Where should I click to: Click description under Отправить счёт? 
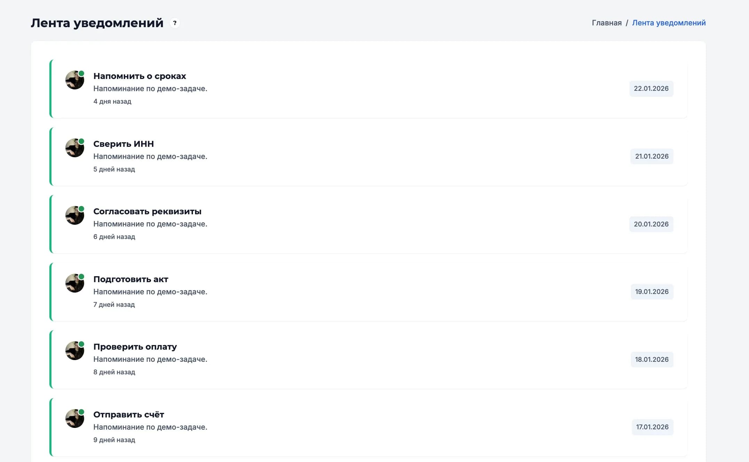point(150,427)
